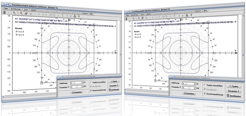Click the Auflösung slider in left dialog
246x116 pixels.
click(x=77, y=83)
